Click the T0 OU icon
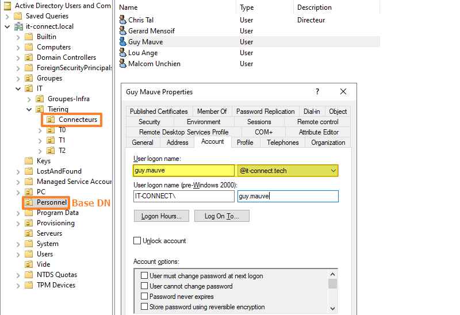The height and width of the screenshot is (315, 460). 51,130
